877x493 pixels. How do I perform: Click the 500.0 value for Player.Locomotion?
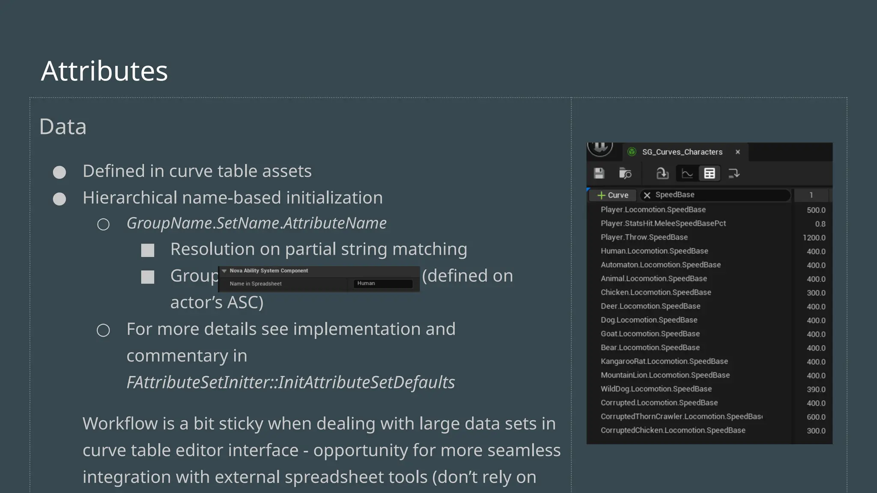tap(816, 210)
